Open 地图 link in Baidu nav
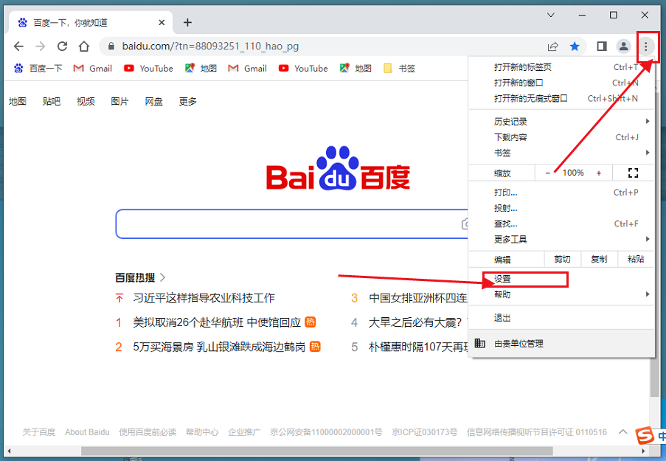 tap(18, 102)
